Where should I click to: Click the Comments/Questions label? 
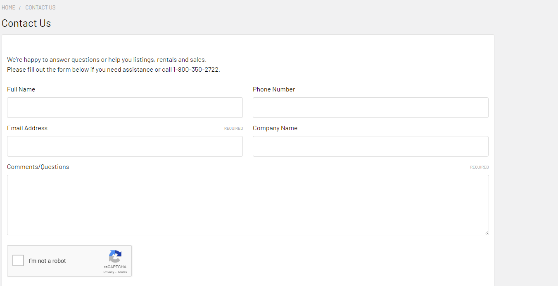pyautogui.click(x=38, y=167)
